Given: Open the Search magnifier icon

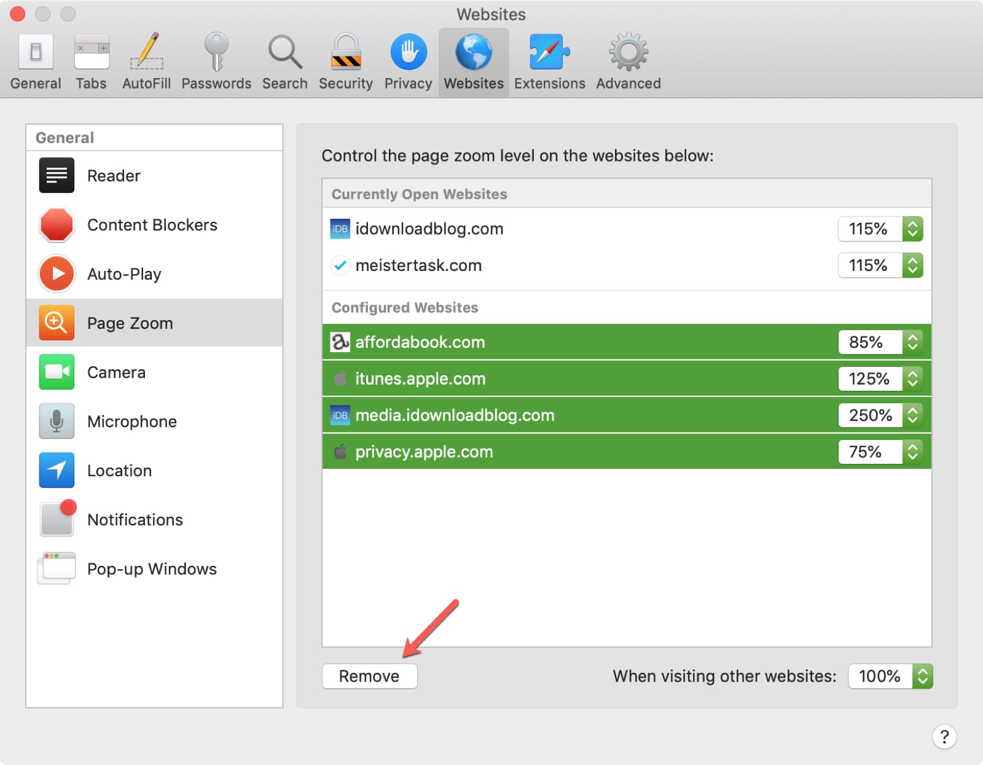Looking at the screenshot, I should 285,52.
